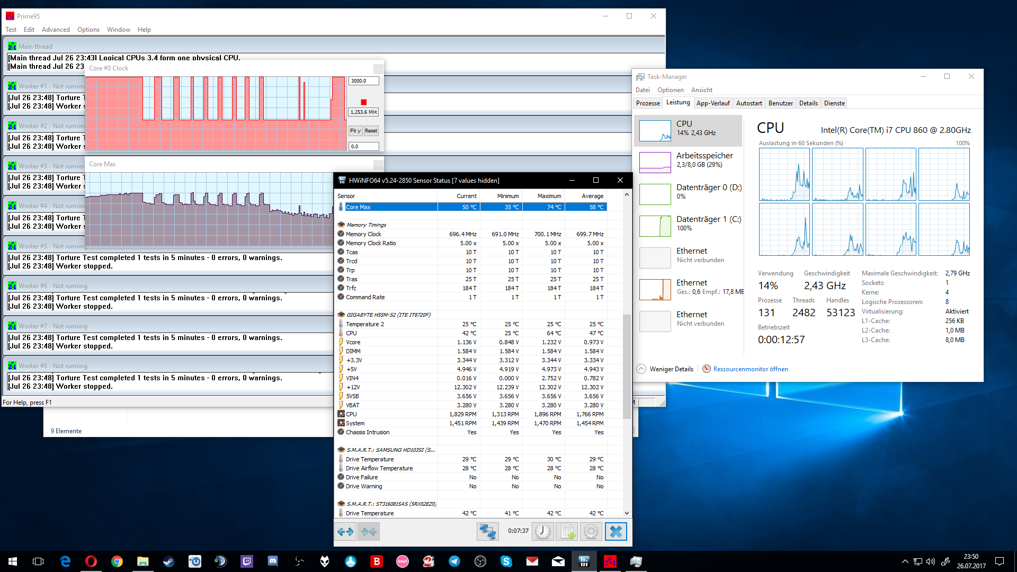Screen dimensions: 1017x572
Task: Click the 3000.0 maximum value field
Action: coord(363,81)
